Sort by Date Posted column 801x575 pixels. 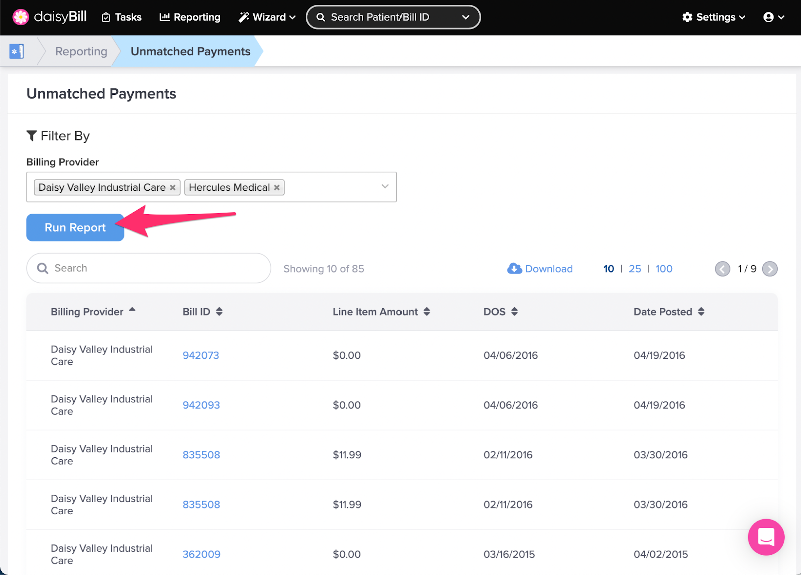coord(669,312)
